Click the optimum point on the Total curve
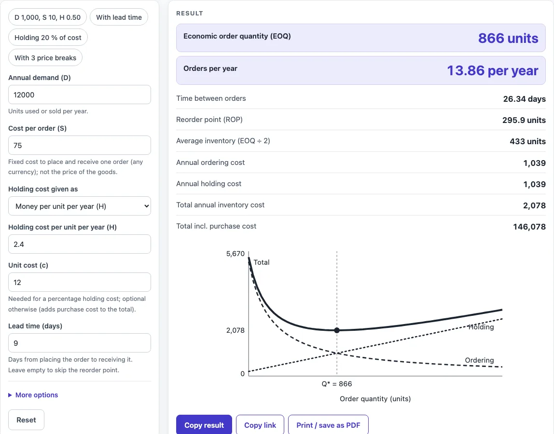The height and width of the screenshot is (434, 554). [x=337, y=330]
